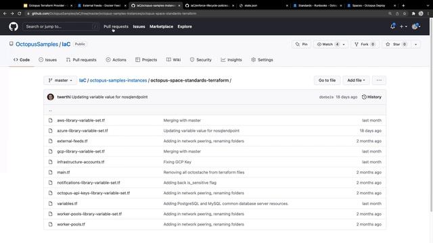433x243 pixels.
Task: Open notifications-library-variable-set.tf file
Action: click(x=89, y=183)
